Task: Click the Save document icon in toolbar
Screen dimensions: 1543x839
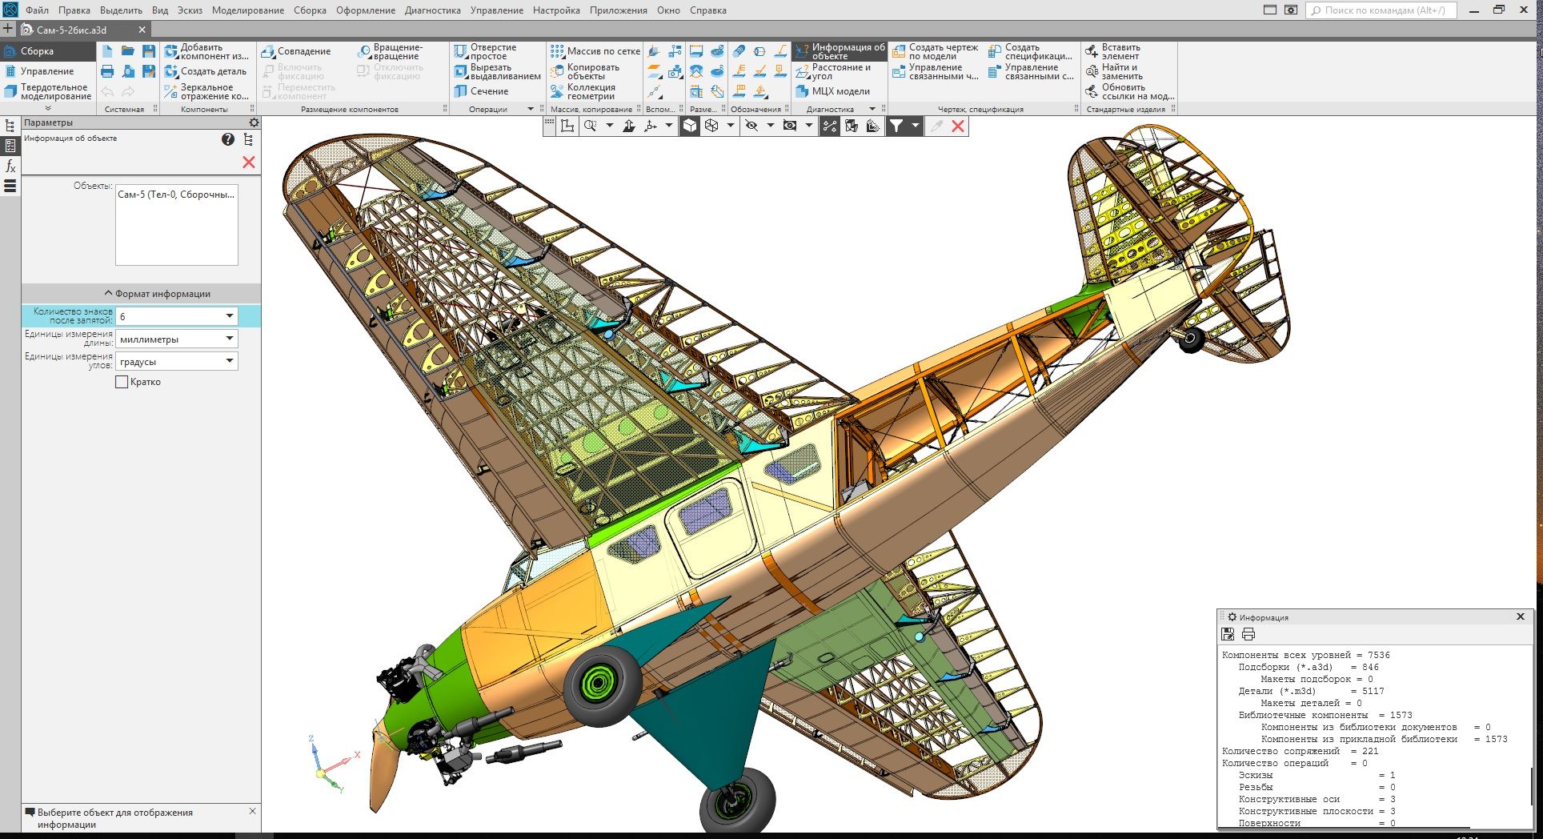Action: pyautogui.click(x=149, y=51)
